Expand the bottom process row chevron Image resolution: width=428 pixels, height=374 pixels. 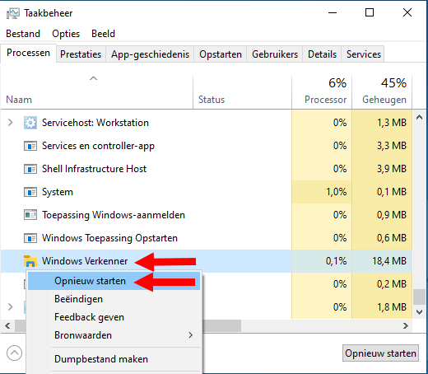11,306
